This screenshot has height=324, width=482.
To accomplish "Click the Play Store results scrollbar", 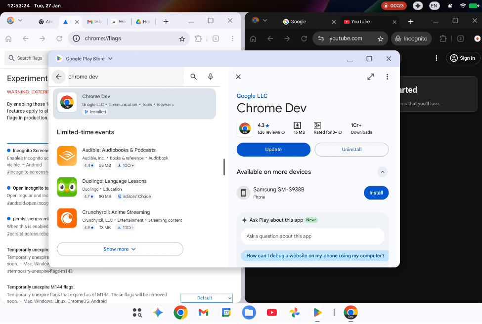I will [x=224, y=167].
